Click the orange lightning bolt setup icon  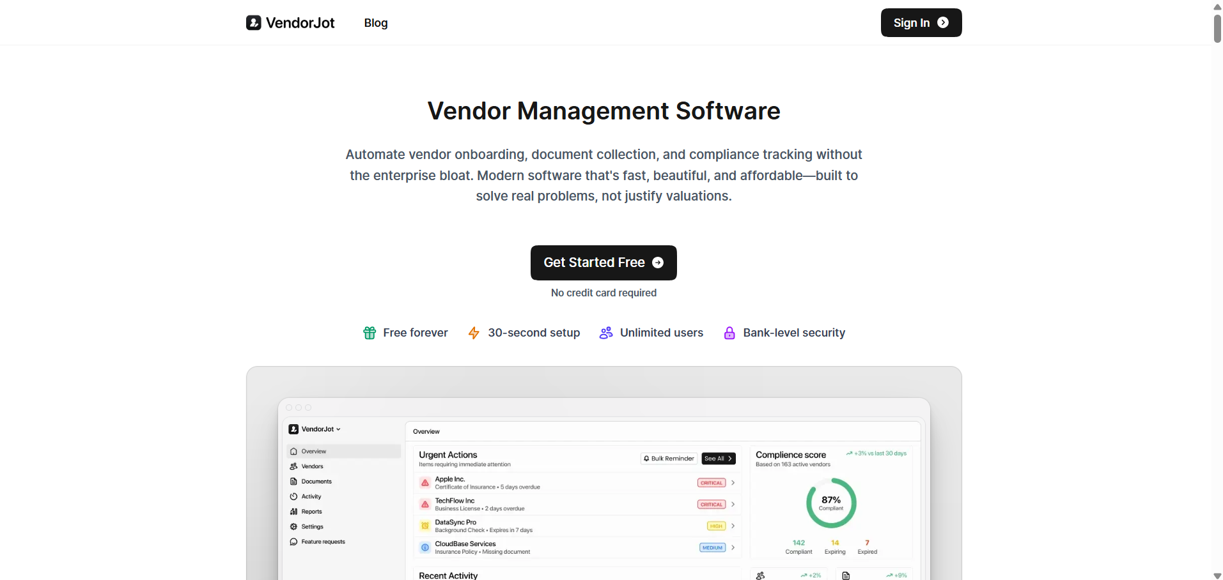pyautogui.click(x=474, y=333)
